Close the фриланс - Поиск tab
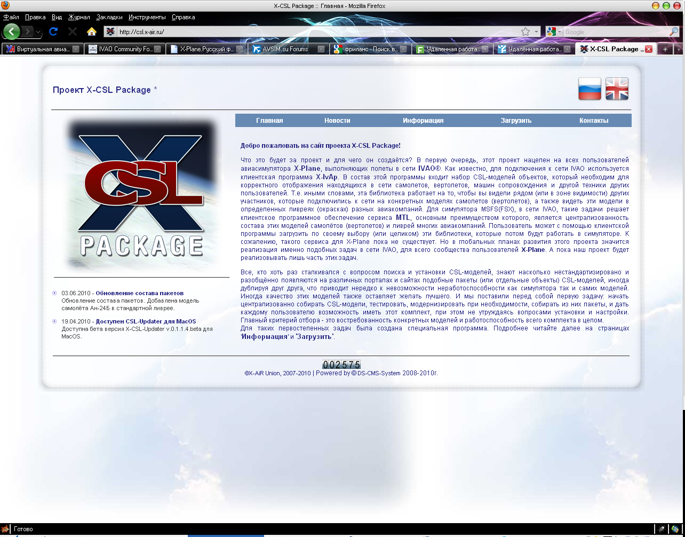Viewport: 685px width, 537px height. (403, 49)
